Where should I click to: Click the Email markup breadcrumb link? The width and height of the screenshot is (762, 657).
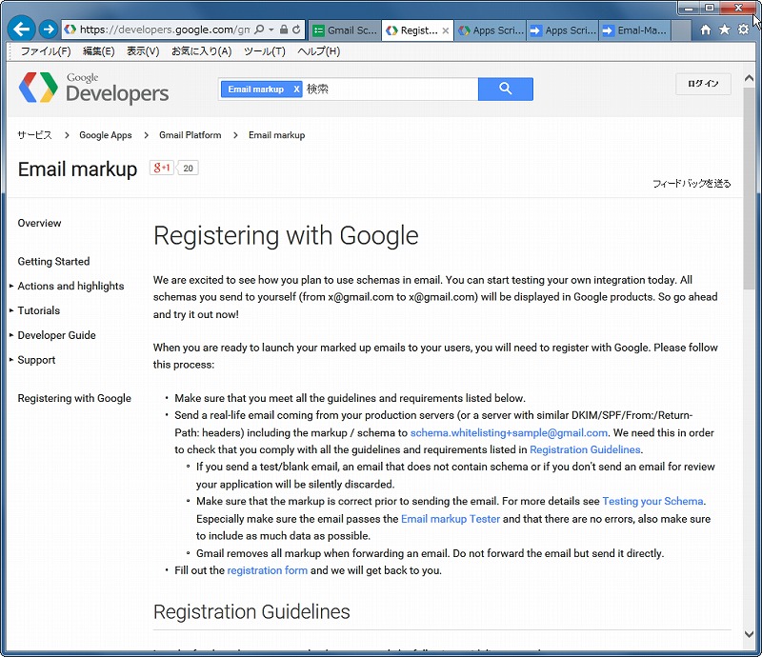pyautogui.click(x=277, y=135)
